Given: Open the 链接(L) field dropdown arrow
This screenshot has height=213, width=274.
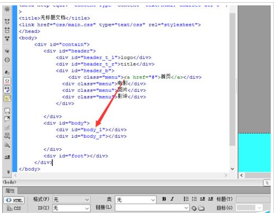Looking at the screenshot, I should tap(186, 208).
